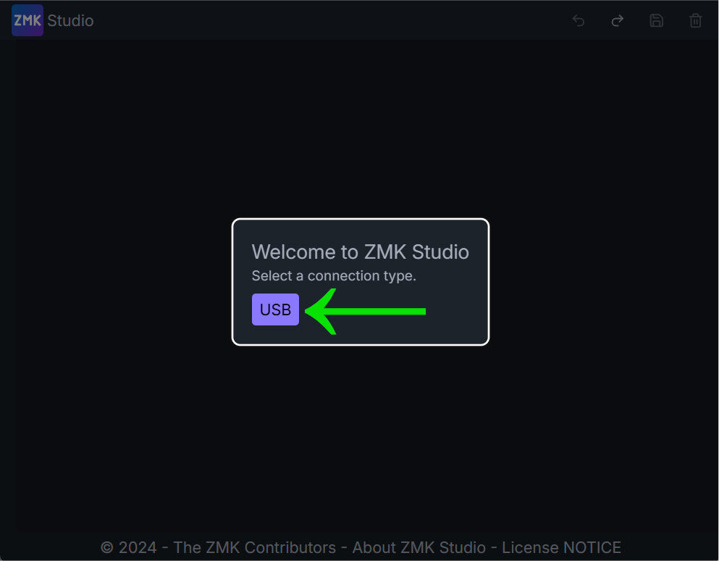Click the word Welcome in dialog title
Screen dimensions: 719x561
tap(293, 252)
